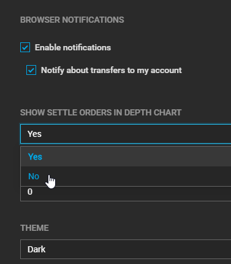
Task: Uncheck Notify about transfers to my account
Action: click(x=31, y=70)
